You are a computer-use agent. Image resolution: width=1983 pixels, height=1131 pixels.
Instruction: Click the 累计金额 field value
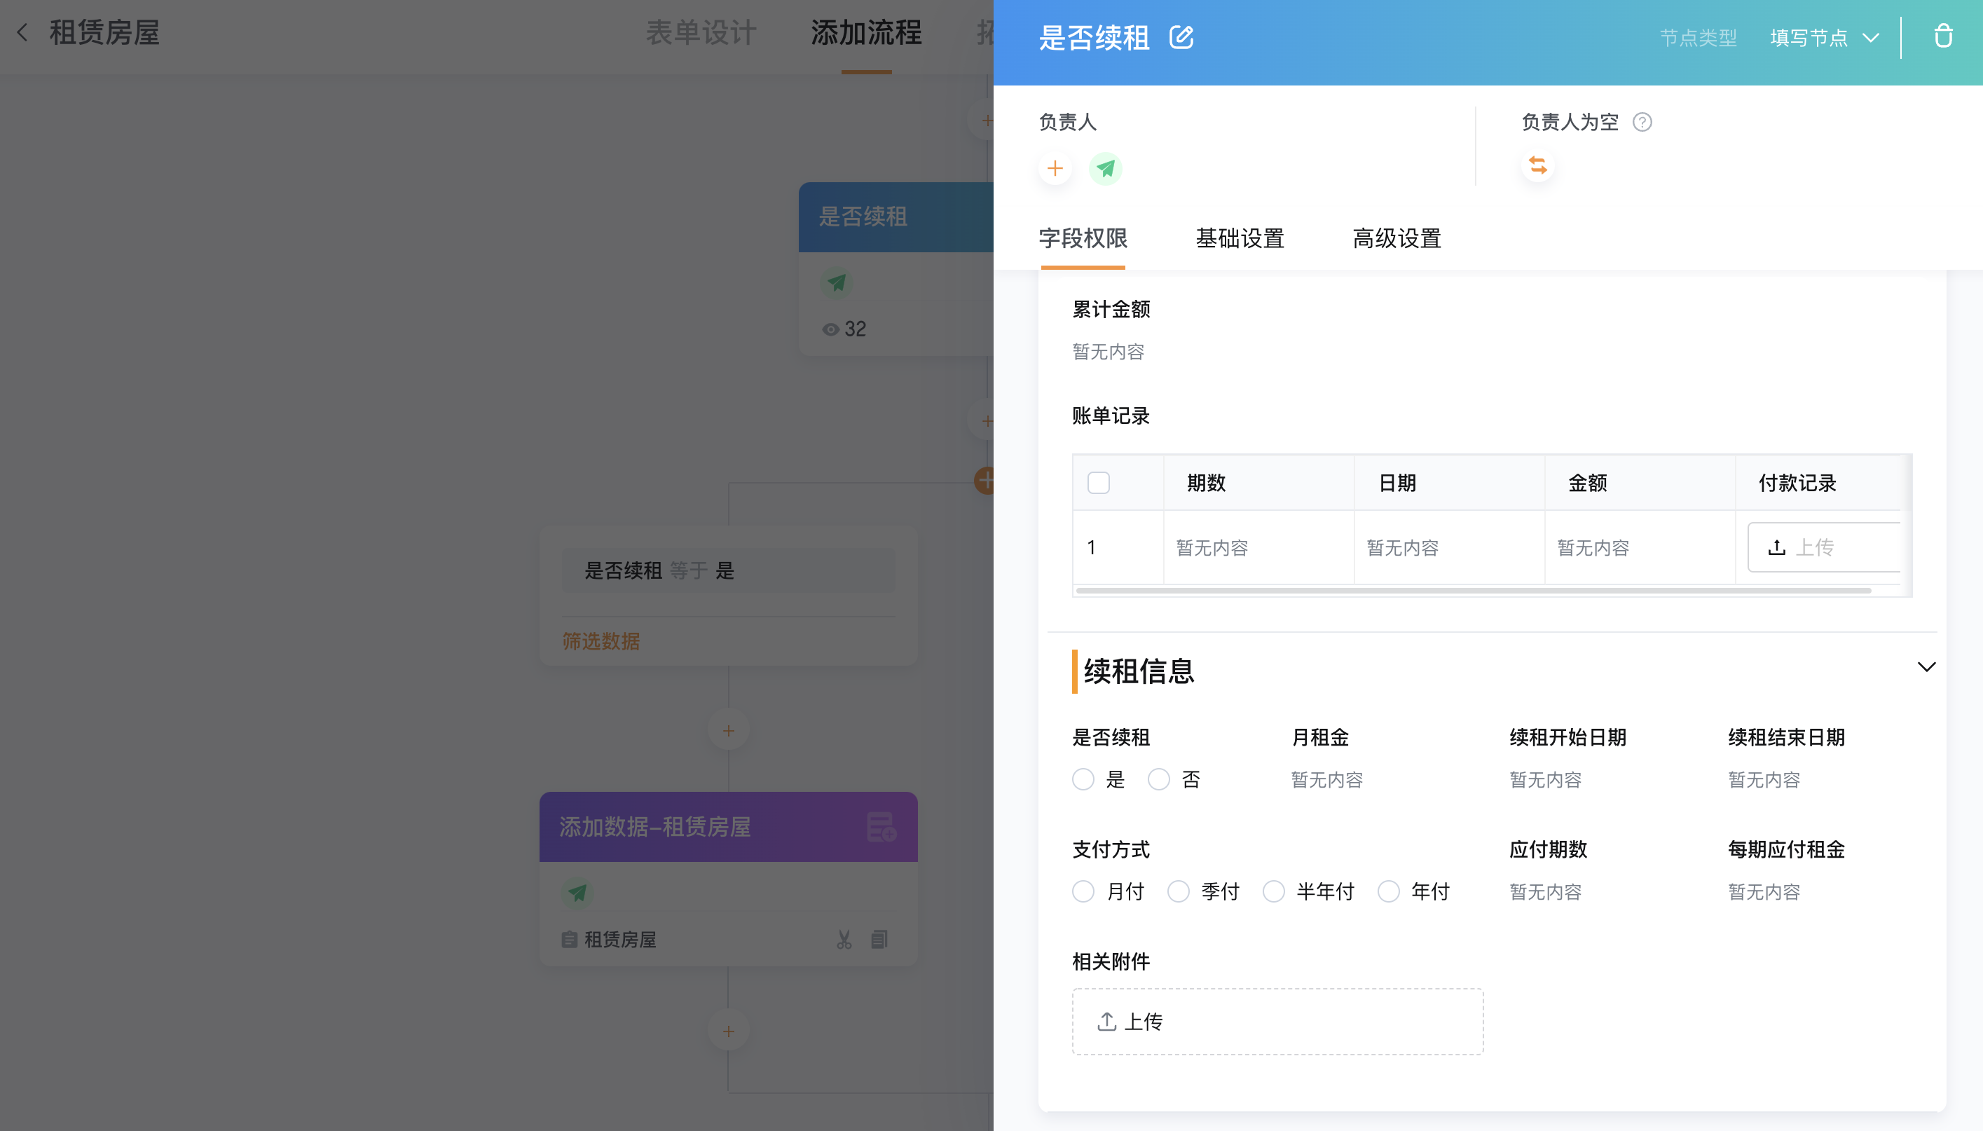coord(1108,352)
